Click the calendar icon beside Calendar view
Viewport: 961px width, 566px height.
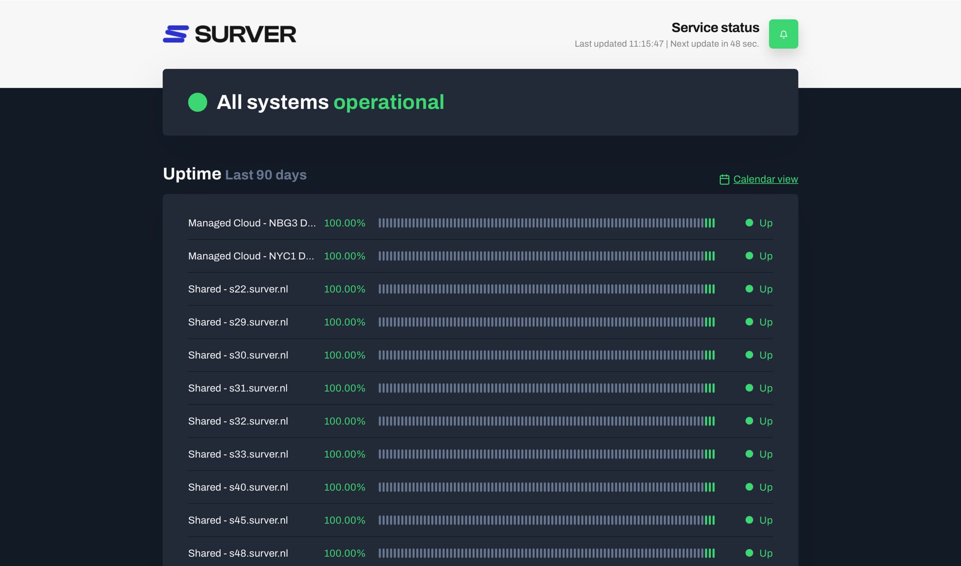(724, 179)
